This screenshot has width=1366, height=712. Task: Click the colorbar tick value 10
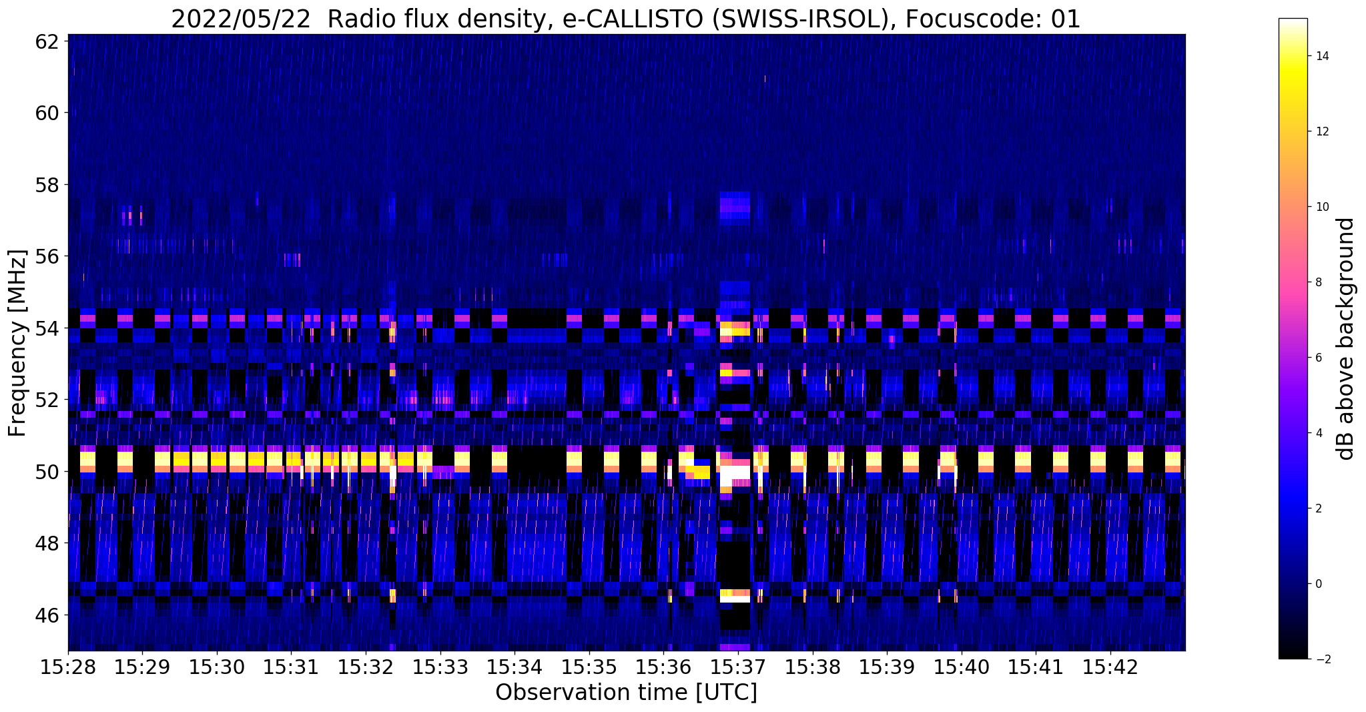pos(1322,207)
